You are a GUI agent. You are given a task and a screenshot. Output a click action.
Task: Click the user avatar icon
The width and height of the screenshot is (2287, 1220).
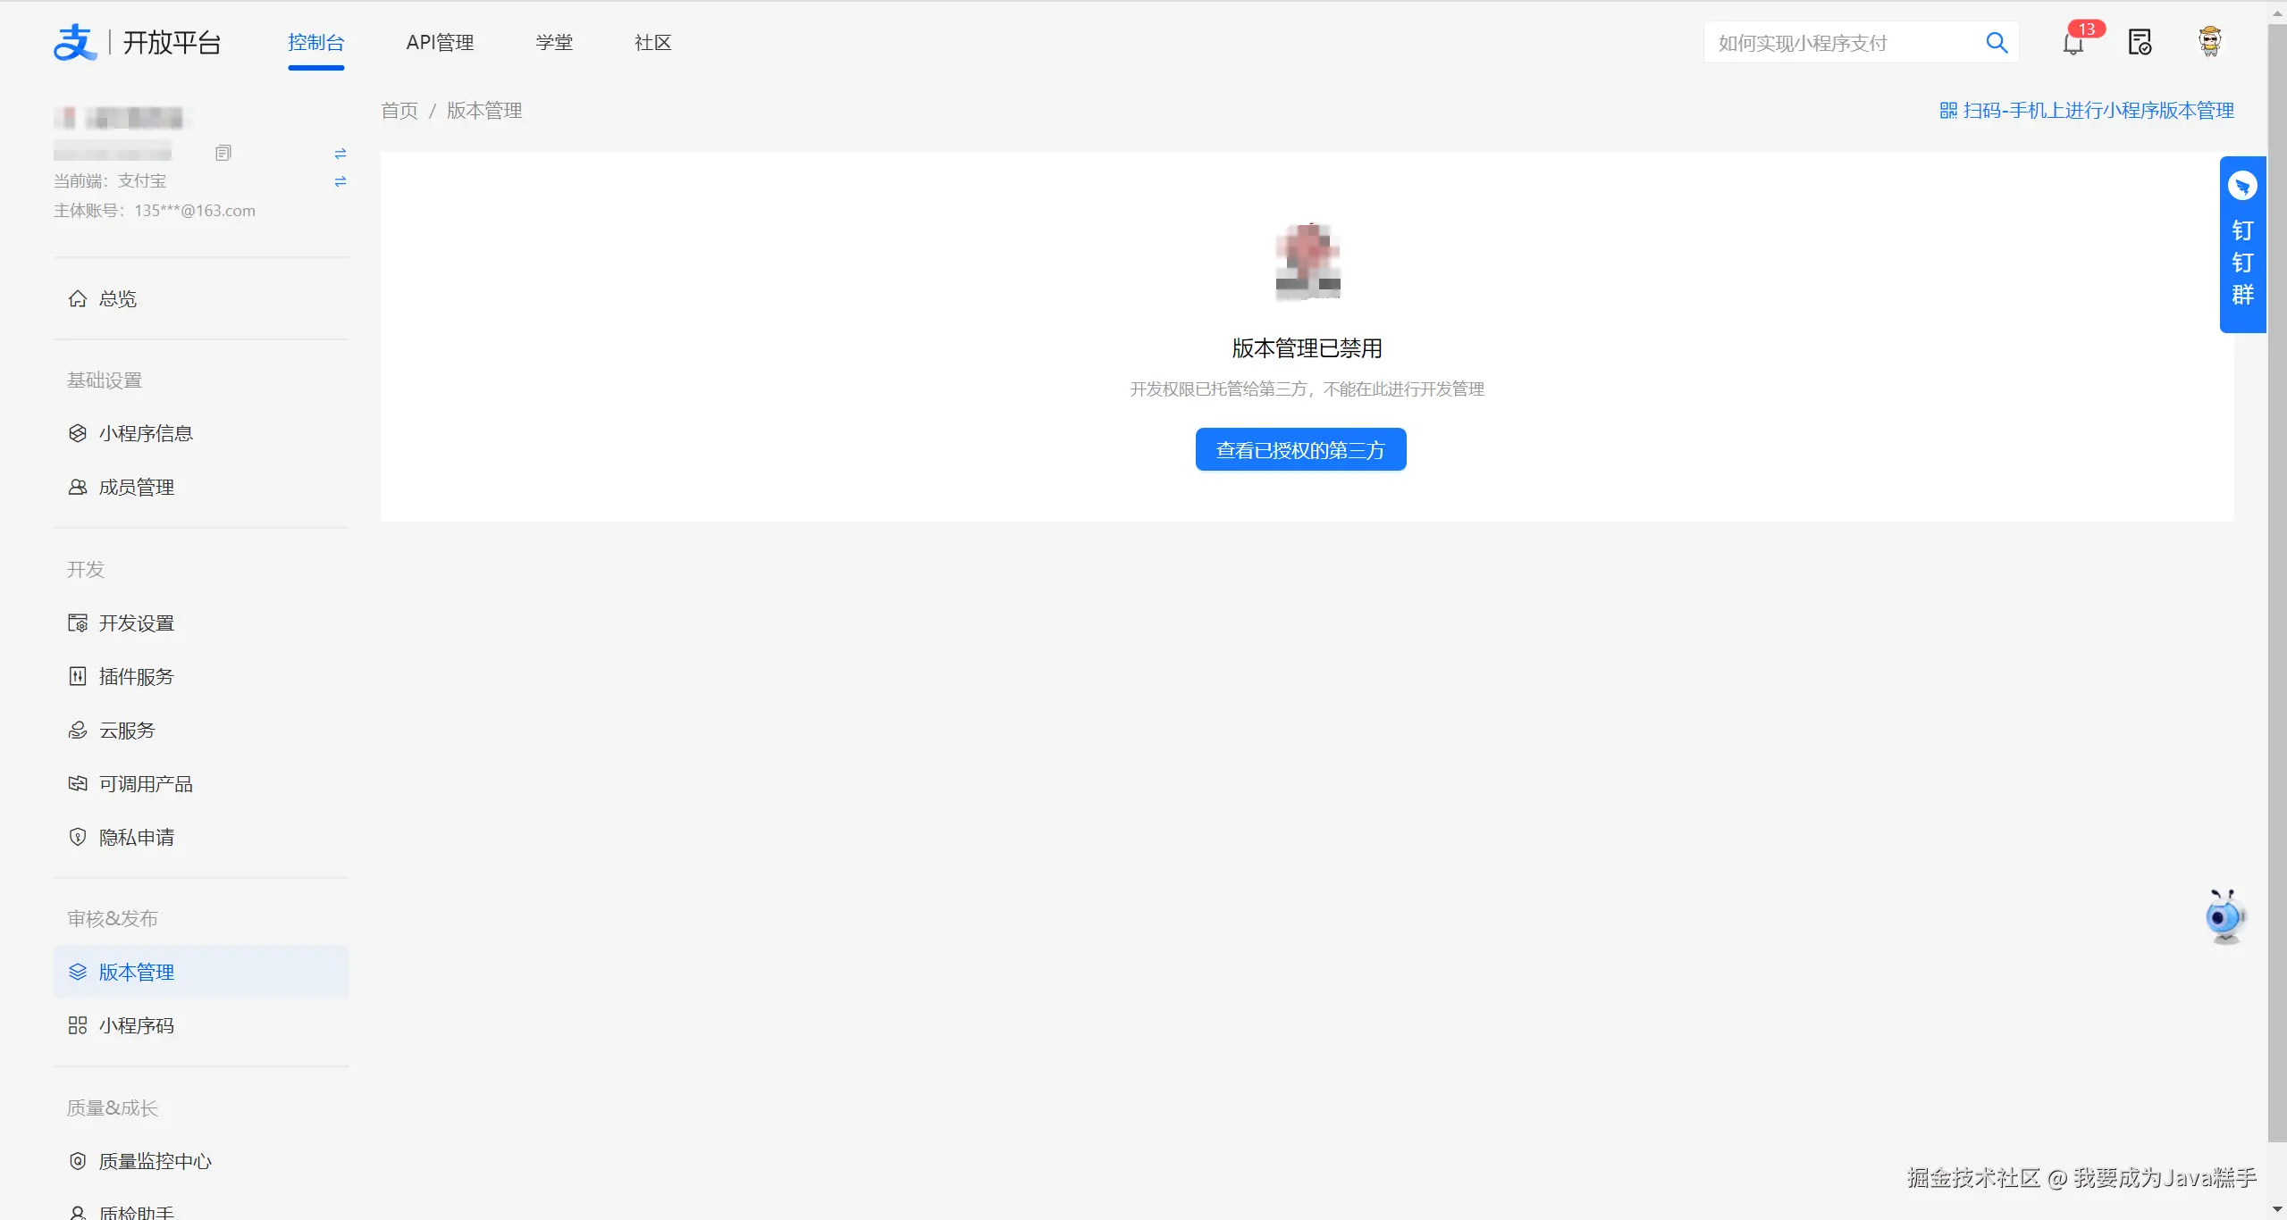(2209, 42)
